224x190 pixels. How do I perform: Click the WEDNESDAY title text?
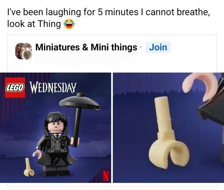pos(53,87)
